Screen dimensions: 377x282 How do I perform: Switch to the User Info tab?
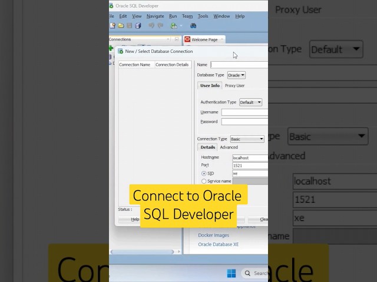[x=210, y=86]
